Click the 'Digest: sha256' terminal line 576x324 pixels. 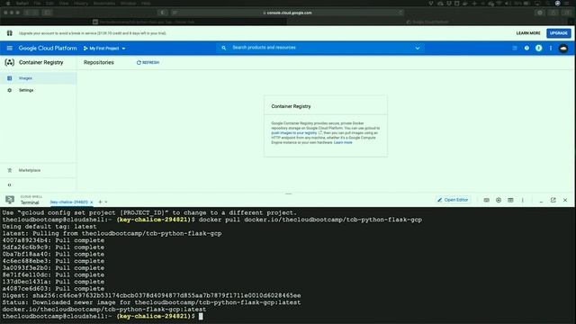pyautogui.click(x=151, y=296)
